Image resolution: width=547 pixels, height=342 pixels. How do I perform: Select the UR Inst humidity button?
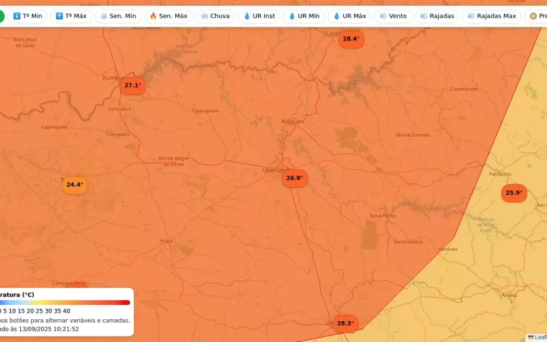[259, 16]
